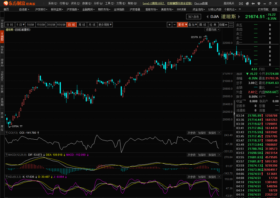Click the 经典 layout button
This screenshot has width=280, height=198.
pos(213,25)
